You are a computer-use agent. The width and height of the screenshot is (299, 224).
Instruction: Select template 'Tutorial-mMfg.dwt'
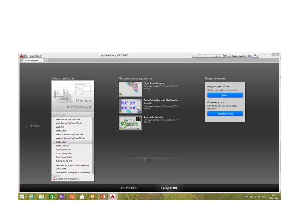64,161
